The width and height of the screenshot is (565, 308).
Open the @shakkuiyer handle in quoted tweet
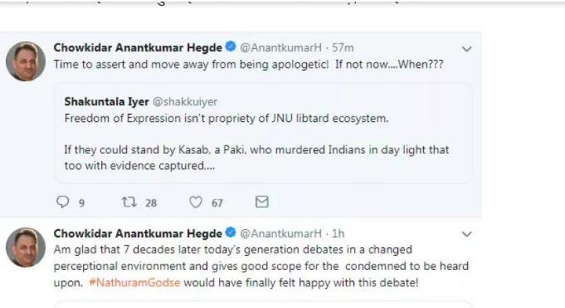(x=185, y=102)
